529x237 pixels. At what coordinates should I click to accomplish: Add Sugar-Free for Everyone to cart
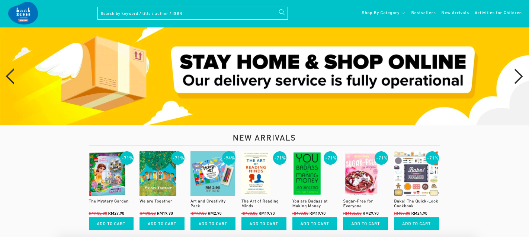coord(365,224)
